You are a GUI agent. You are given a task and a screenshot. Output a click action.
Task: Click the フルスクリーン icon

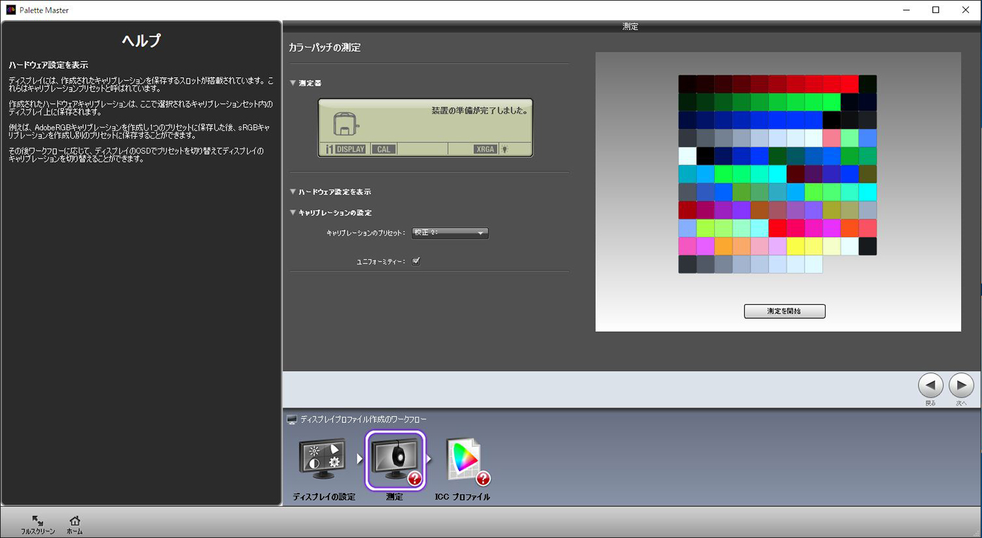coord(37,521)
